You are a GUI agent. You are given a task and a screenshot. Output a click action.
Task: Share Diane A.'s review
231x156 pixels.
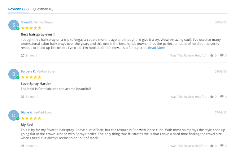(28, 146)
